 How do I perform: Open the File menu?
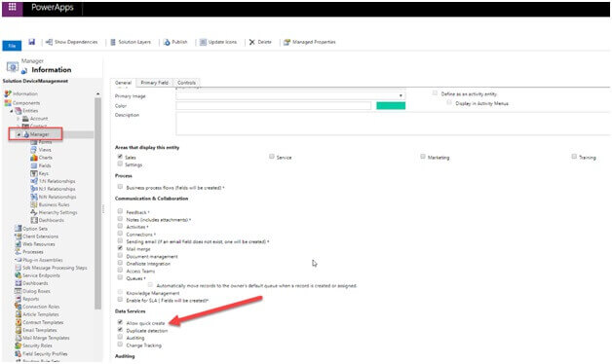12,46
